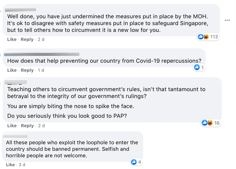Click the "2 d" timestamp under the MOH comment
Screen dimensions: 236x169
click(41, 39)
